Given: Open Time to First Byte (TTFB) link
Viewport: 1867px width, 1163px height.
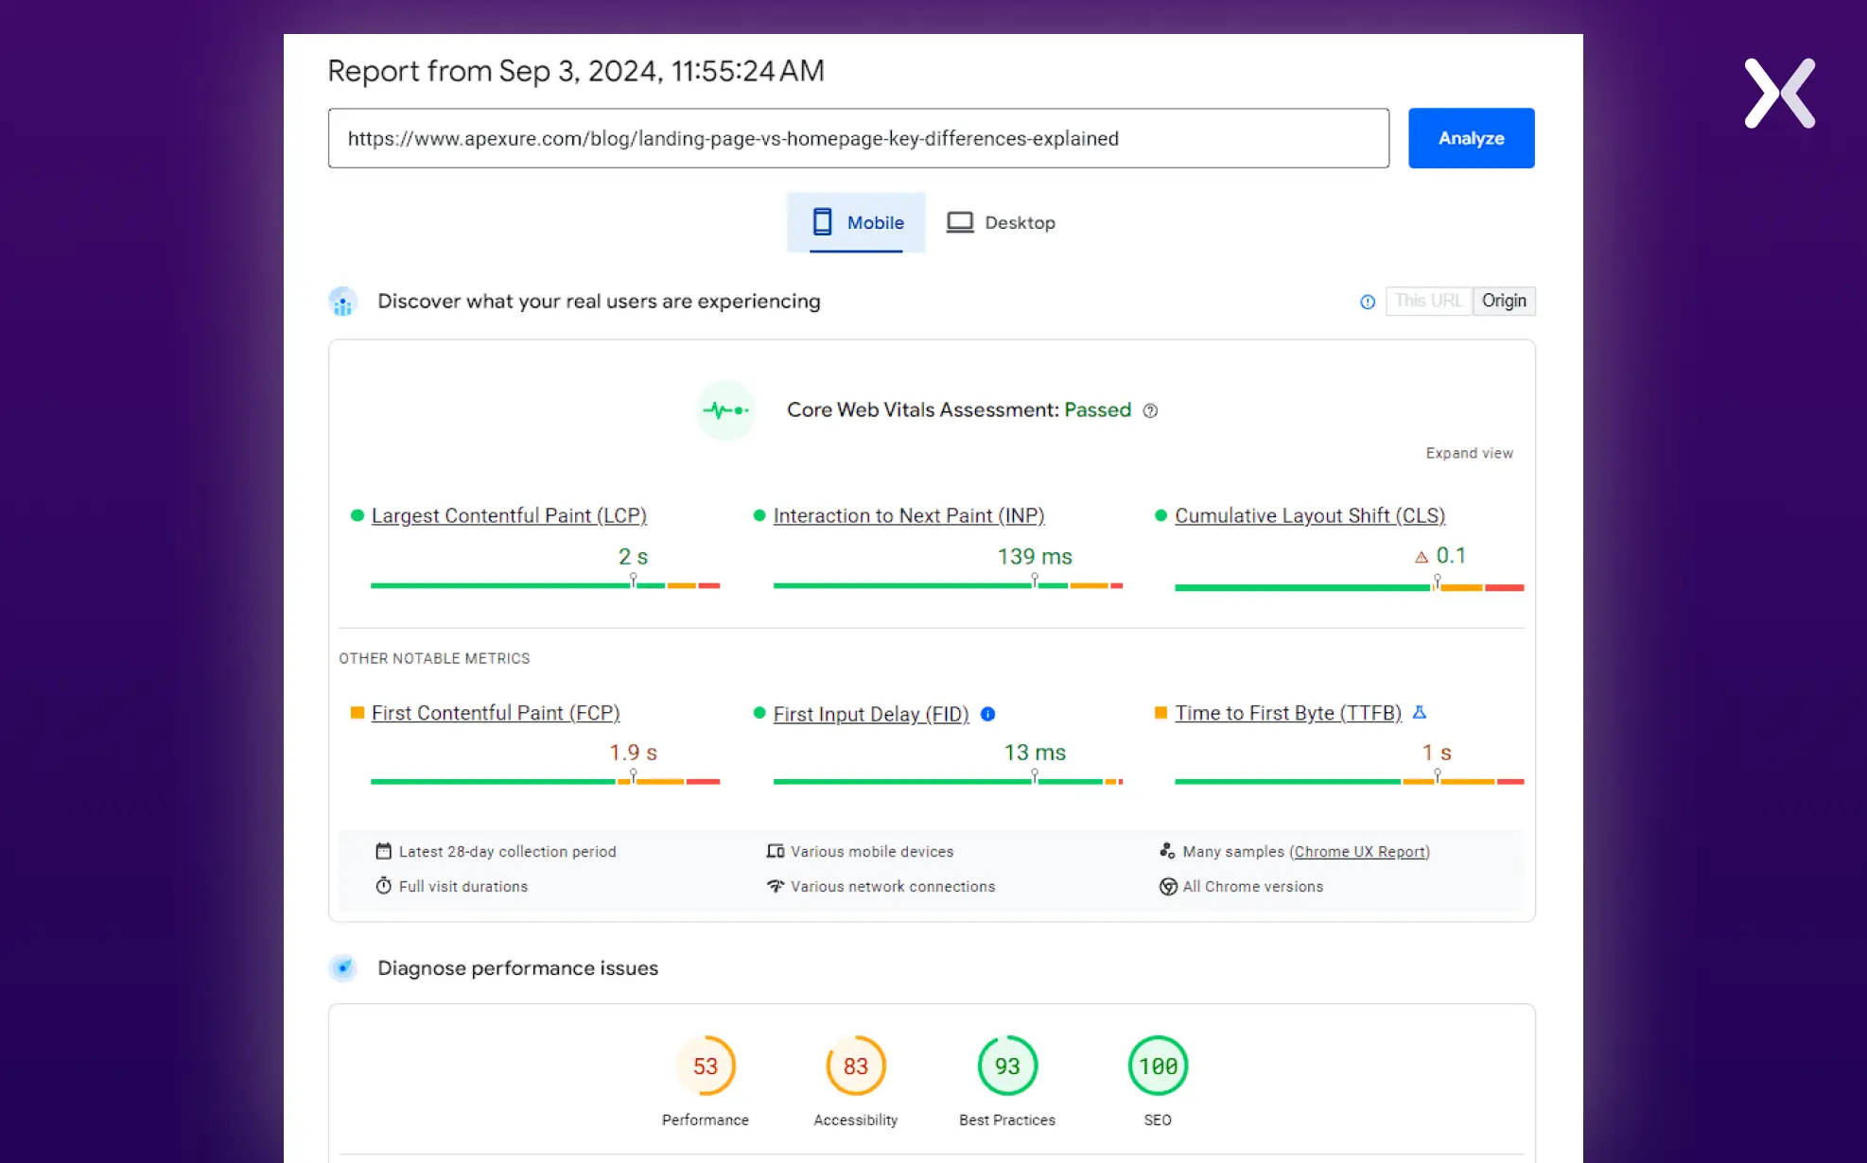Looking at the screenshot, I should point(1288,713).
